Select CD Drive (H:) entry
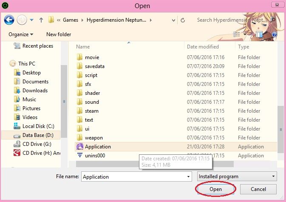The height and width of the screenshot is (202, 286). [x=37, y=153]
